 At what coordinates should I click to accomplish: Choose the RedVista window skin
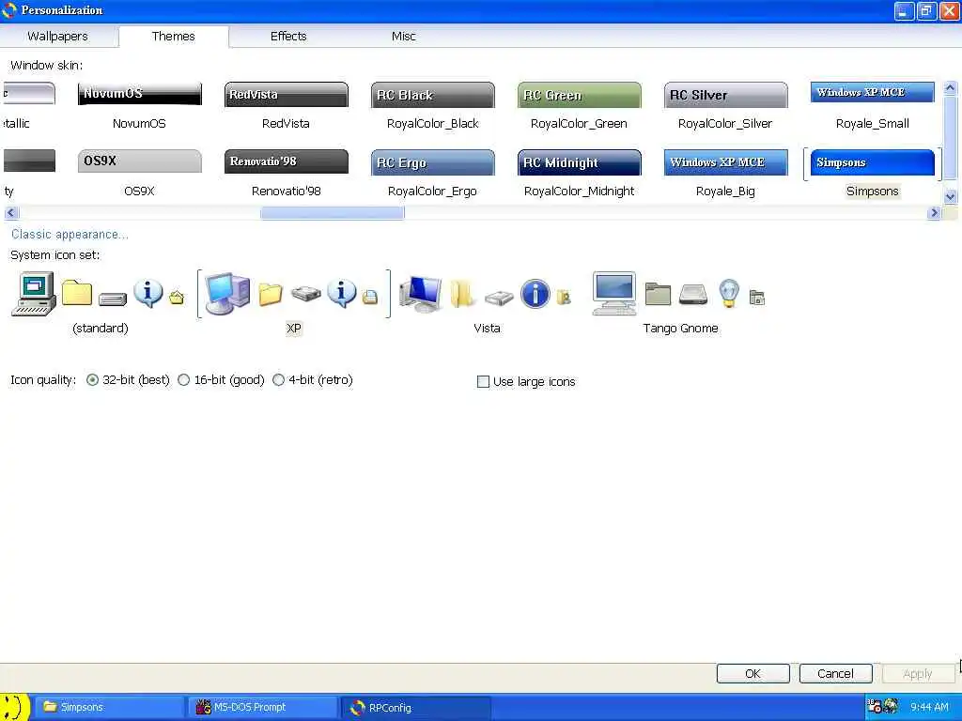pos(286,95)
